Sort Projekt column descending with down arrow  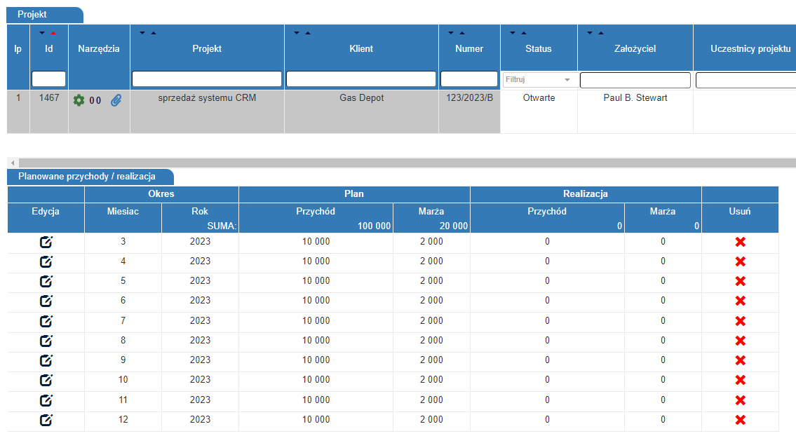(142, 33)
